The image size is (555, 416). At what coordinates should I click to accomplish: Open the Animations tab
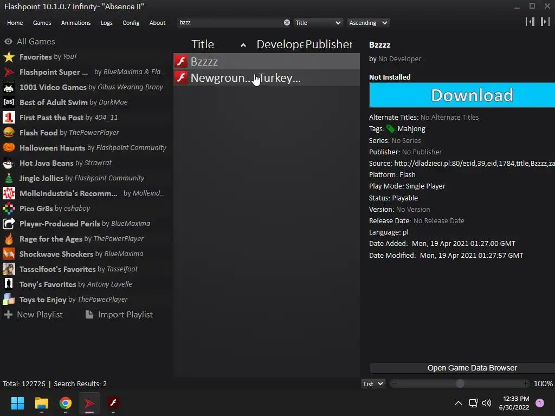pyautogui.click(x=76, y=23)
